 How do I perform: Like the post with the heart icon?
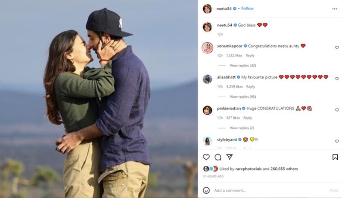[206, 157]
